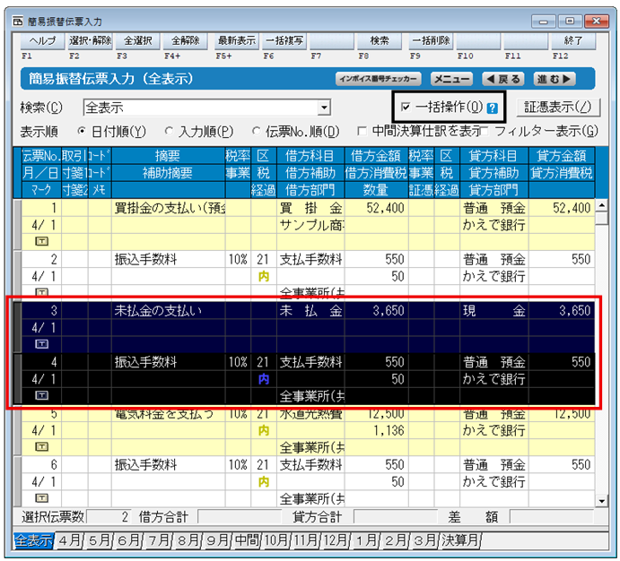Switch to the 全表示 tab
Screen dimensions: 620x561
tap(33, 540)
